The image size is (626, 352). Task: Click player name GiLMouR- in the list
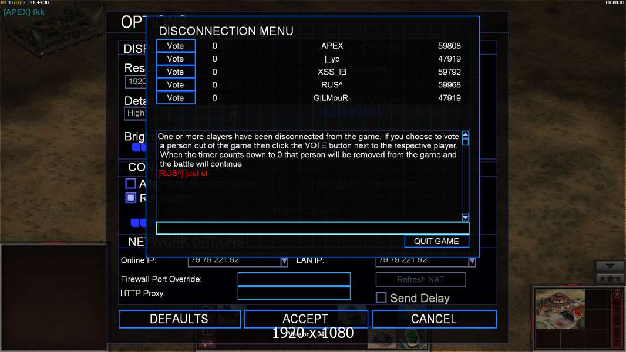[x=332, y=98]
